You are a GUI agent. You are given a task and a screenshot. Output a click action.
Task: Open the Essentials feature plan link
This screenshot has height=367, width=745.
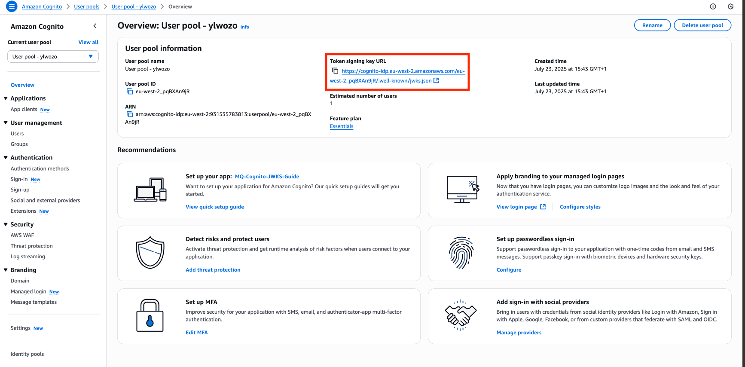click(342, 126)
